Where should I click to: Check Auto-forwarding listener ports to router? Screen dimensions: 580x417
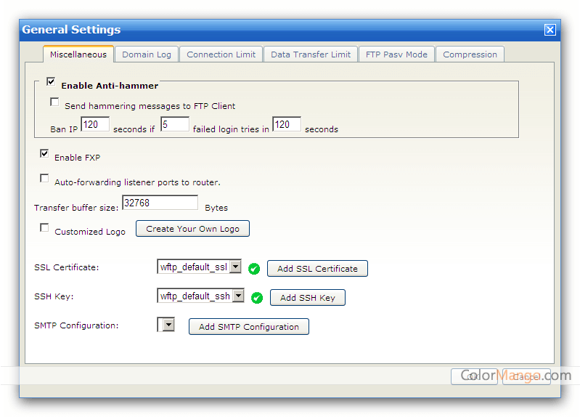[44, 179]
